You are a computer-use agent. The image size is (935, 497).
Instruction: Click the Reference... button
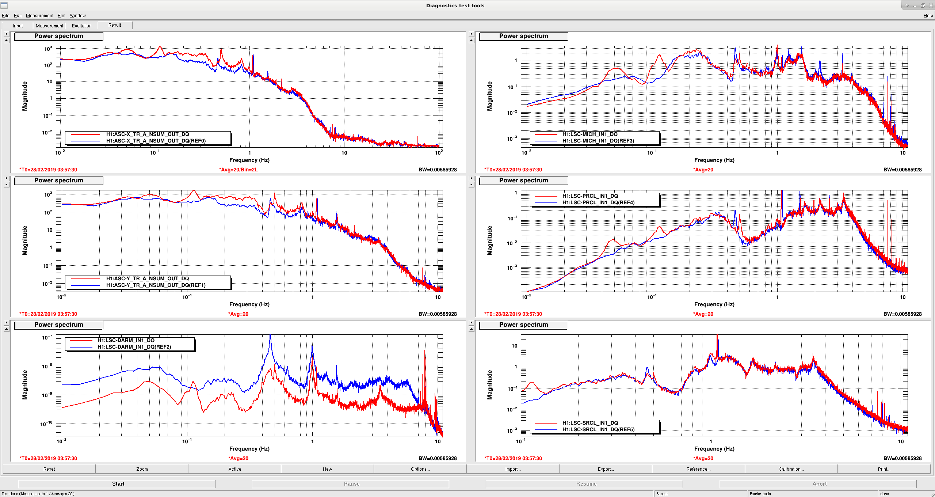698,469
